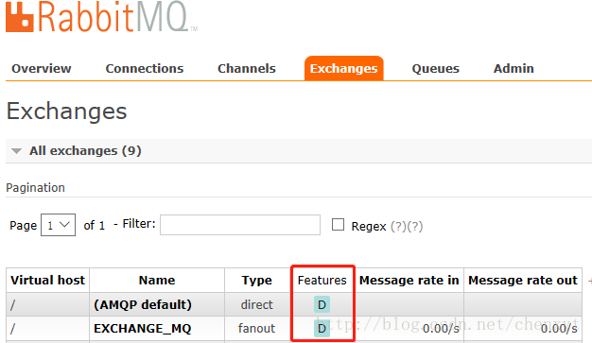This screenshot has width=592, height=343.
Task: Click the Features column header
Action: (x=322, y=281)
